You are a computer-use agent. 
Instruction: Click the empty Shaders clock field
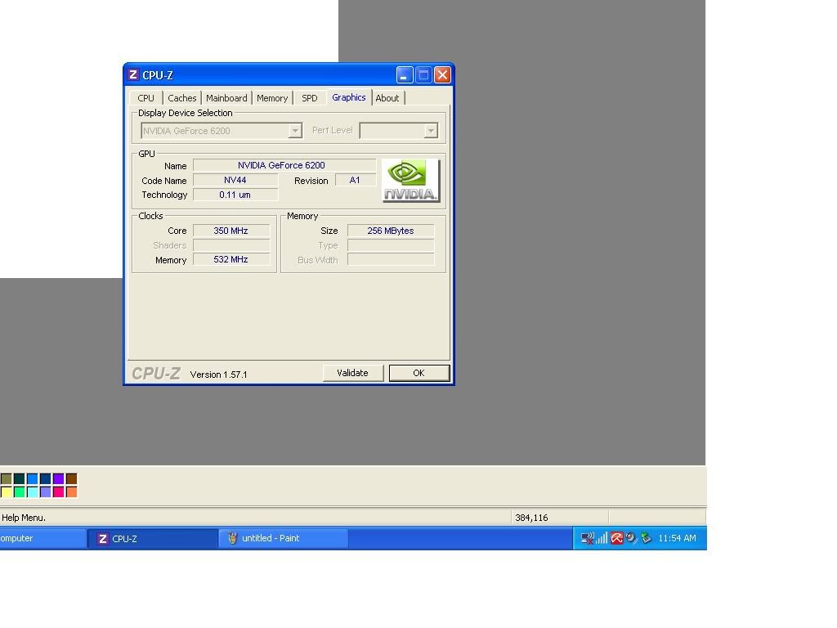coord(231,245)
